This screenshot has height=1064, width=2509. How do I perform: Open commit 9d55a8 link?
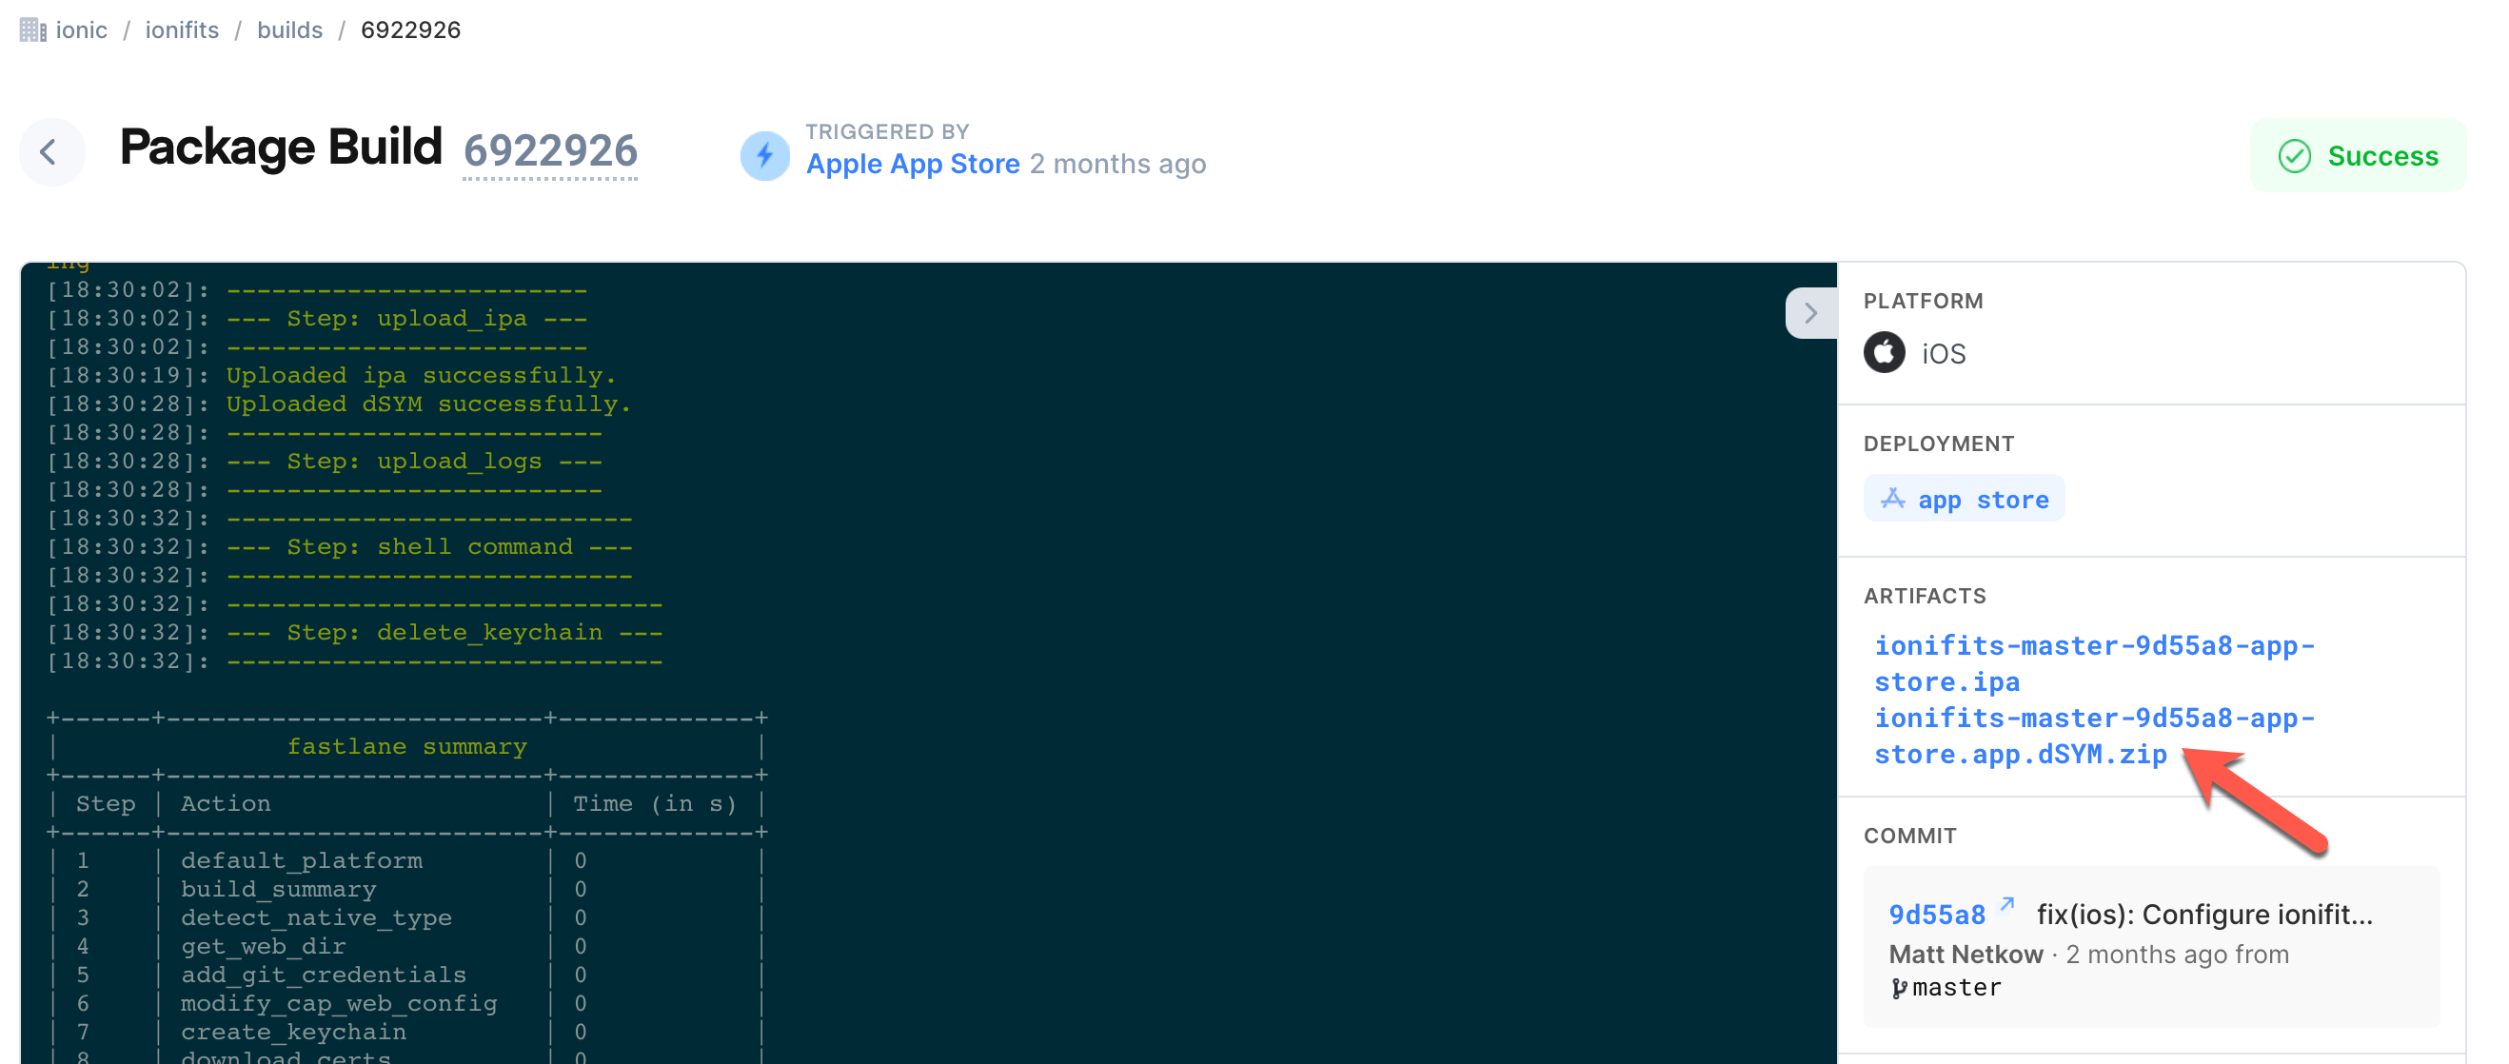[x=1936, y=914]
